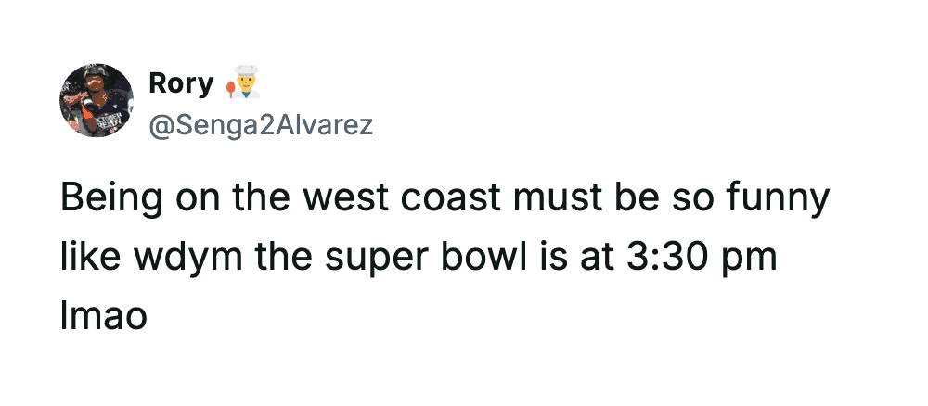Open the @Senga2Alvarez handle link
The image size is (928, 406).
(x=261, y=125)
